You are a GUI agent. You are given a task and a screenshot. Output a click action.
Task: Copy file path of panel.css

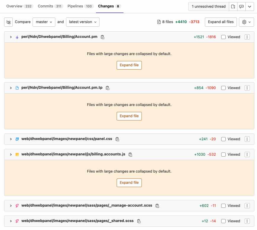(117, 139)
